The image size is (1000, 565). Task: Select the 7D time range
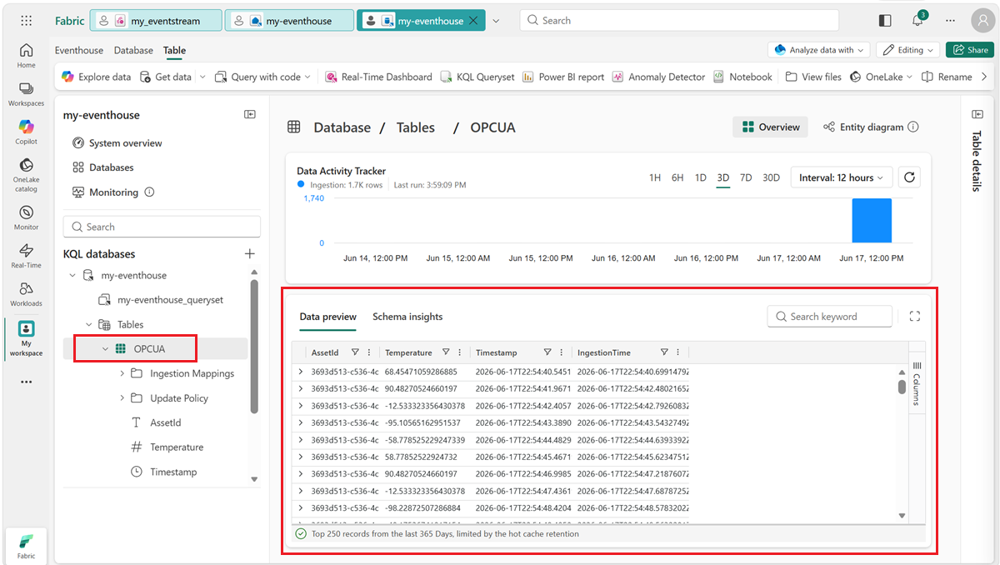click(746, 177)
